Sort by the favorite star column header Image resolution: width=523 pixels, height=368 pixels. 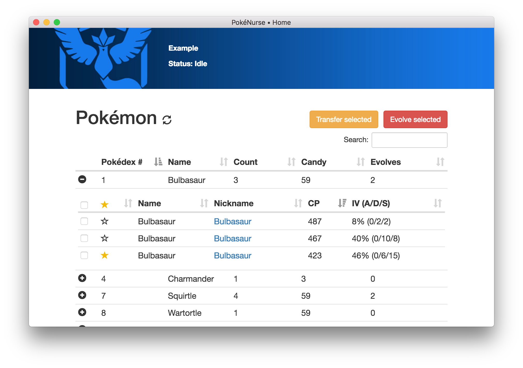pyautogui.click(x=104, y=204)
